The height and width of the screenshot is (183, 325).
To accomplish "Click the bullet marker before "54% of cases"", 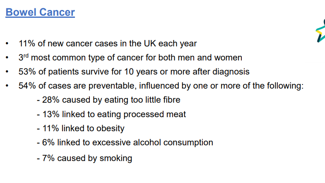I will (7, 86).
